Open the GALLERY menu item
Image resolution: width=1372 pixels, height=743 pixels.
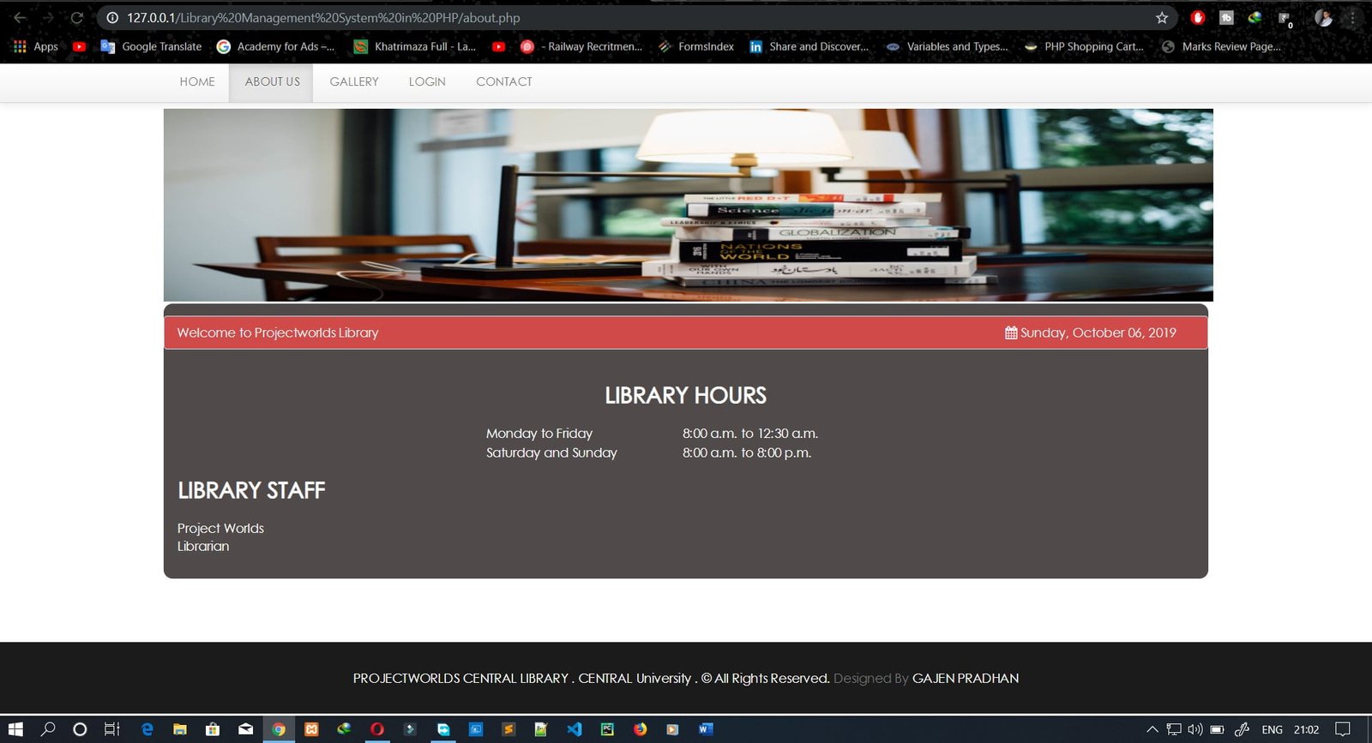point(354,82)
